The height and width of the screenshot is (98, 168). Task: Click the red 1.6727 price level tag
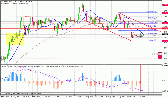165,13
